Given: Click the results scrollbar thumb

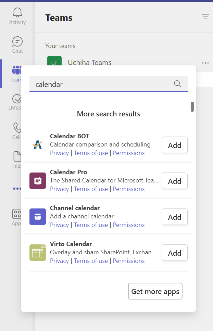Looking at the screenshot, I should tap(192, 106).
